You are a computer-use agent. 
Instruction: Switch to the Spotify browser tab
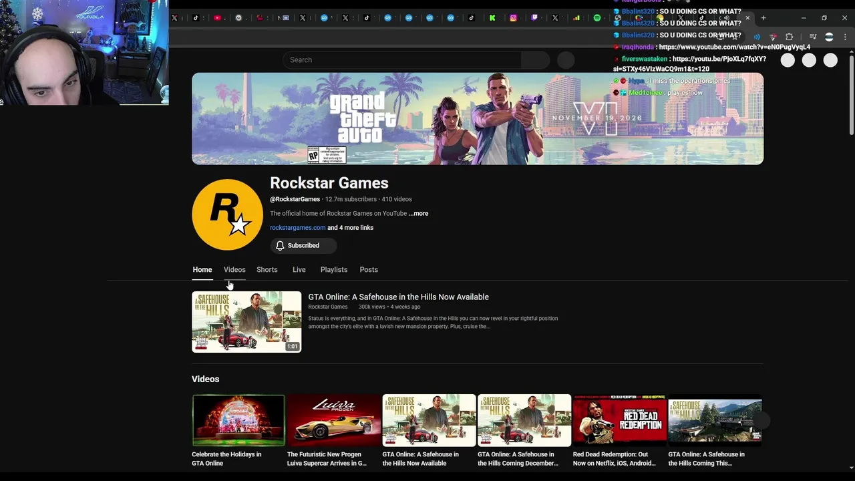pyautogui.click(x=597, y=18)
